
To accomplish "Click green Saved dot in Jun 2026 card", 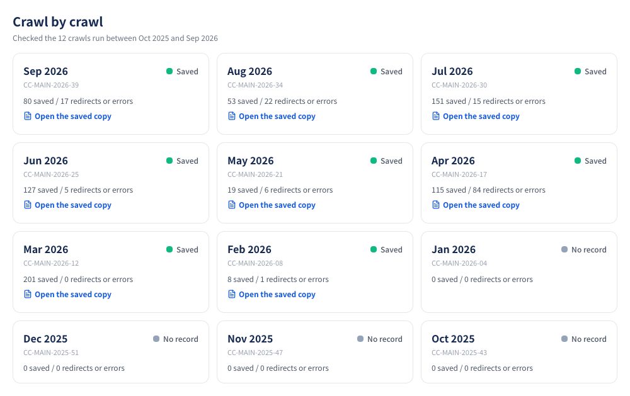I will pyautogui.click(x=169, y=161).
